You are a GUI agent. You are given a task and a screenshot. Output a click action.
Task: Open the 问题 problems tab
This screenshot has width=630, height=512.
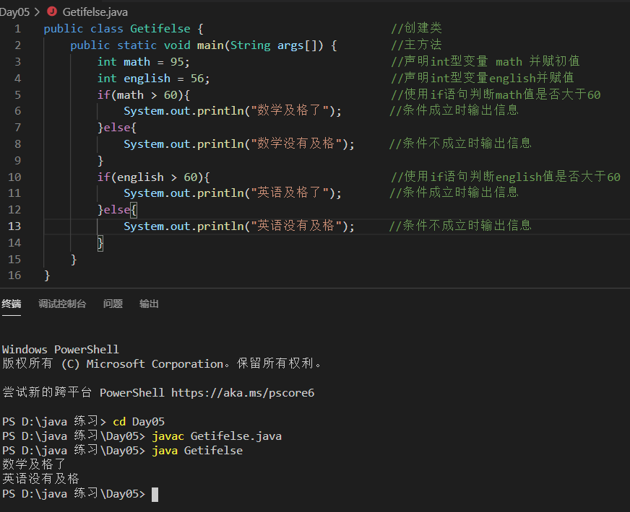tap(113, 304)
